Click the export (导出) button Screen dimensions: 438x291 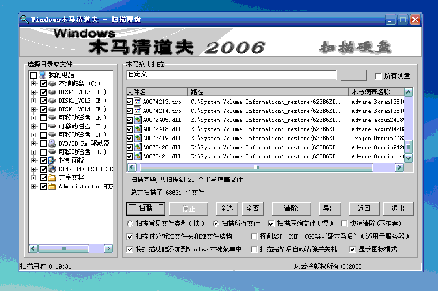[x=330, y=209]
